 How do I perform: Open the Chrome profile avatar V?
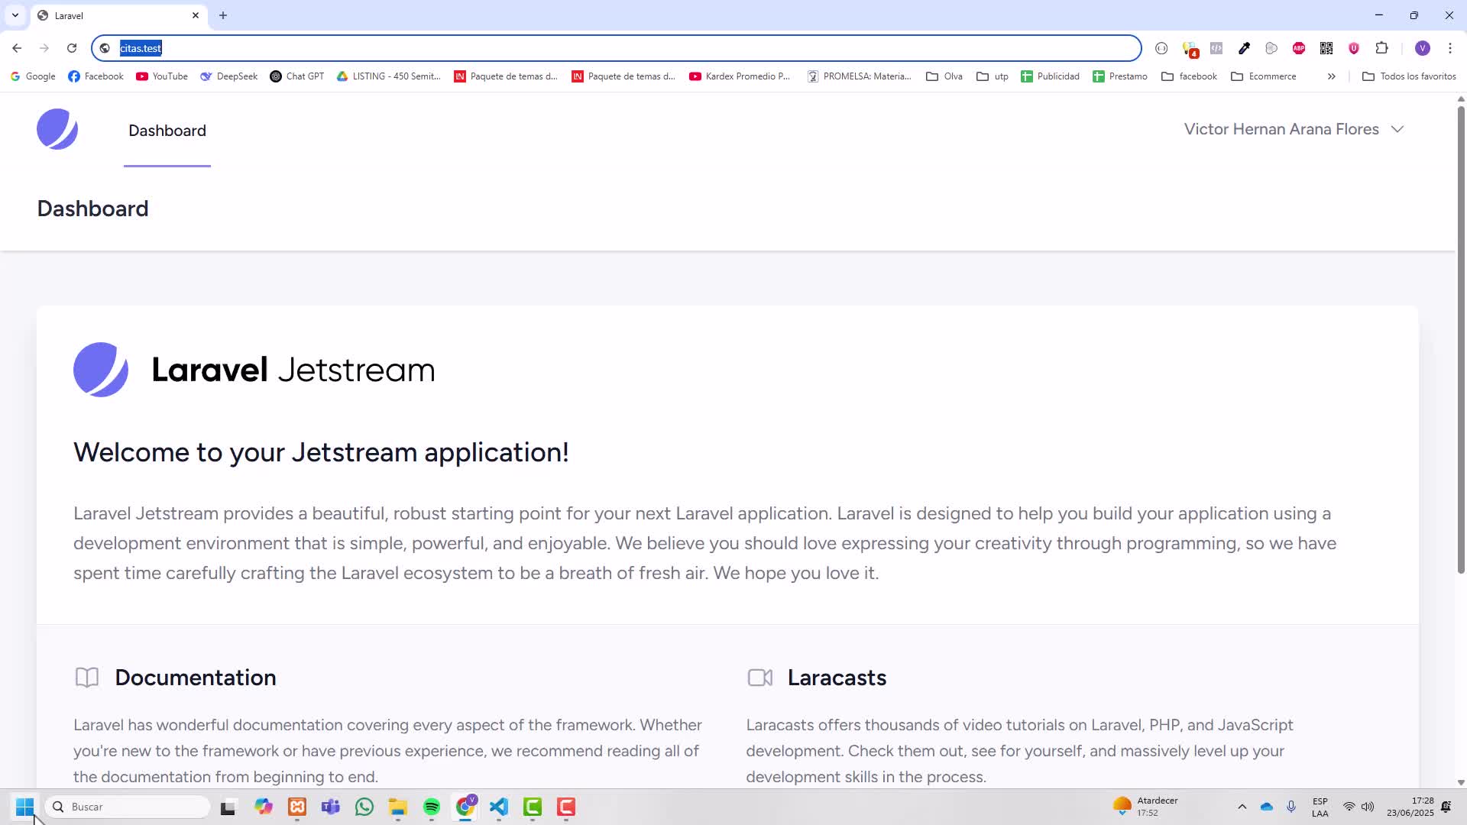[x=1422, y=48]
